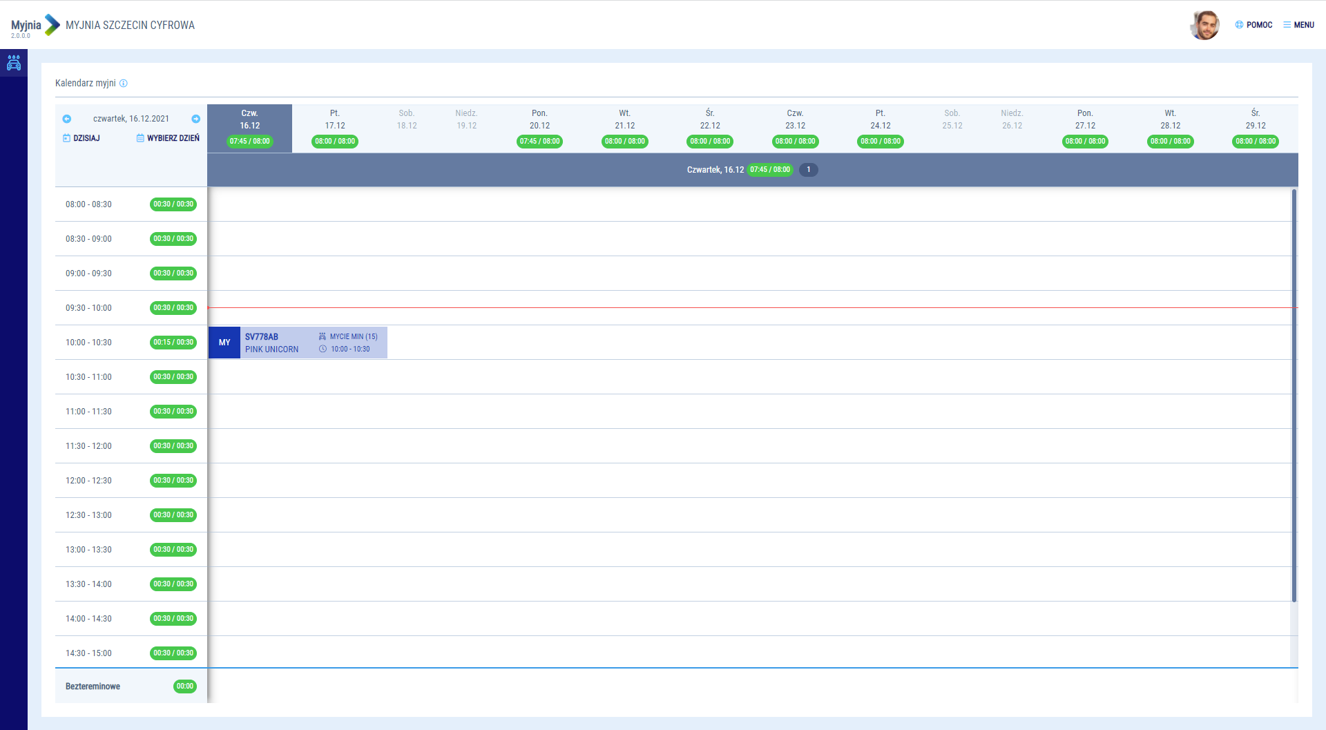The image size is (1326, 730).
Task: Open the WYBIERZ DZIEŃ date picker
Action: point(168,138)
